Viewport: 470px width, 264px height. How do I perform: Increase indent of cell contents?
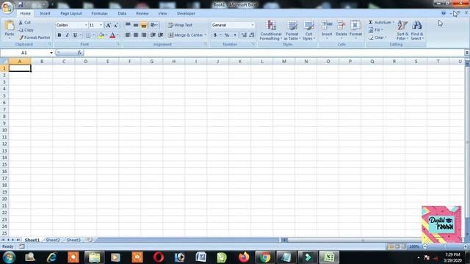[161, 35]
